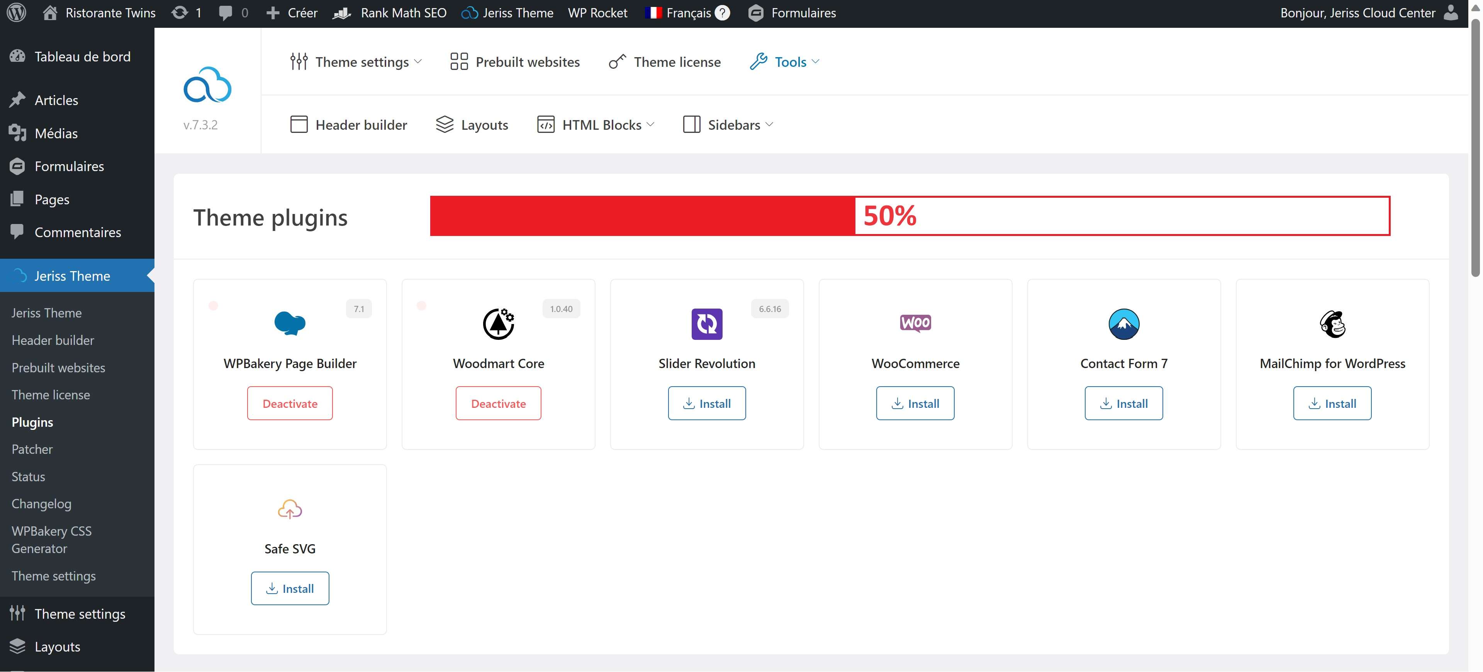
Task: Open the Français language switcher
Action: [x=688, y=13]
